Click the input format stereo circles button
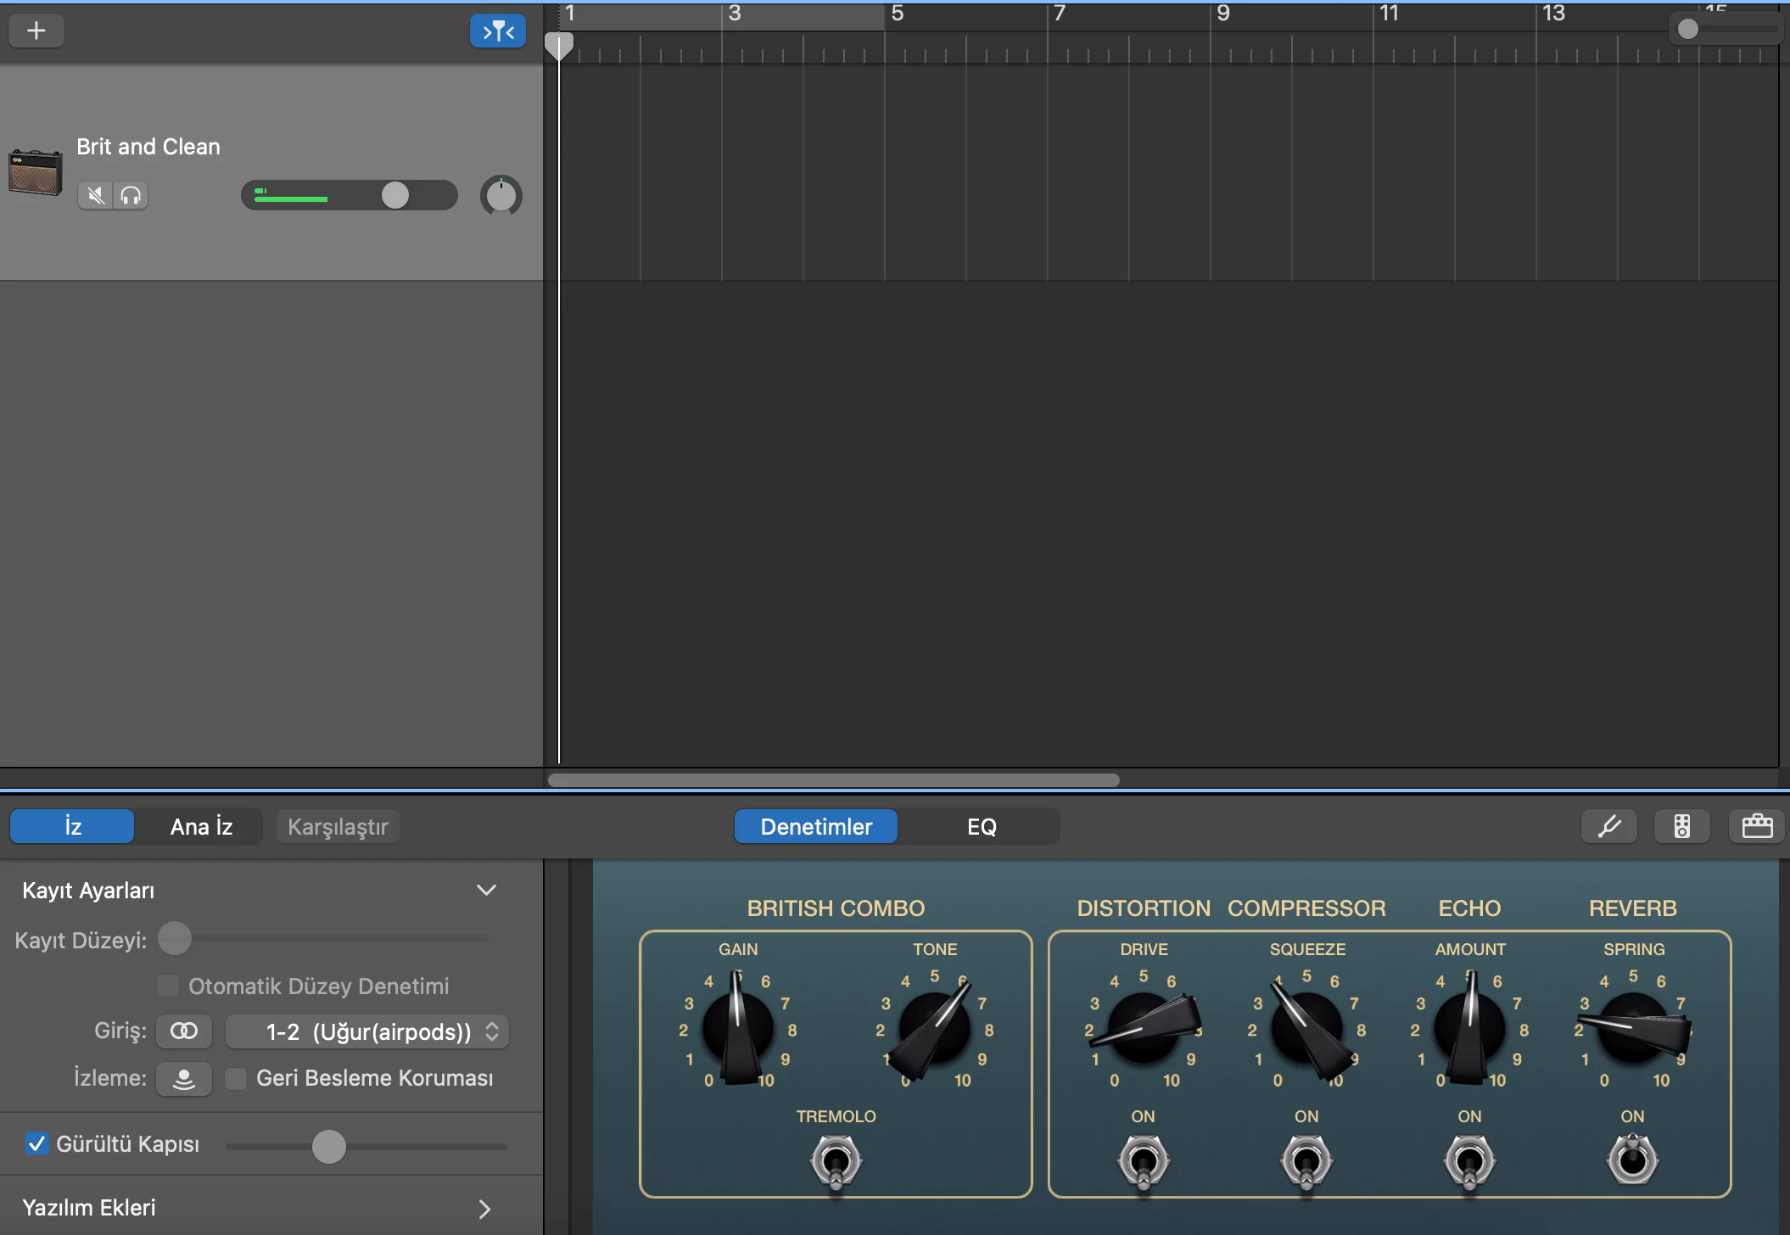This screenshot has height=1235, width=1790. click(184, 1031)
